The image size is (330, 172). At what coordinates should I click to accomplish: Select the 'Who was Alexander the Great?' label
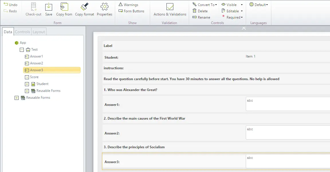click(x=131, y=90)
